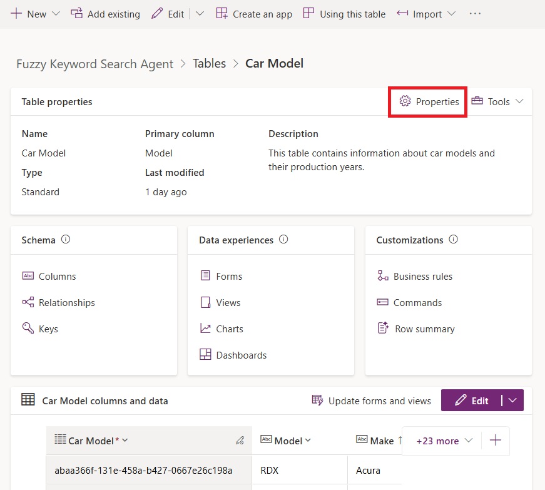This screenshot has width=545, height=490.
Task: Open the Forms link
Action: [x=229, y=276]
